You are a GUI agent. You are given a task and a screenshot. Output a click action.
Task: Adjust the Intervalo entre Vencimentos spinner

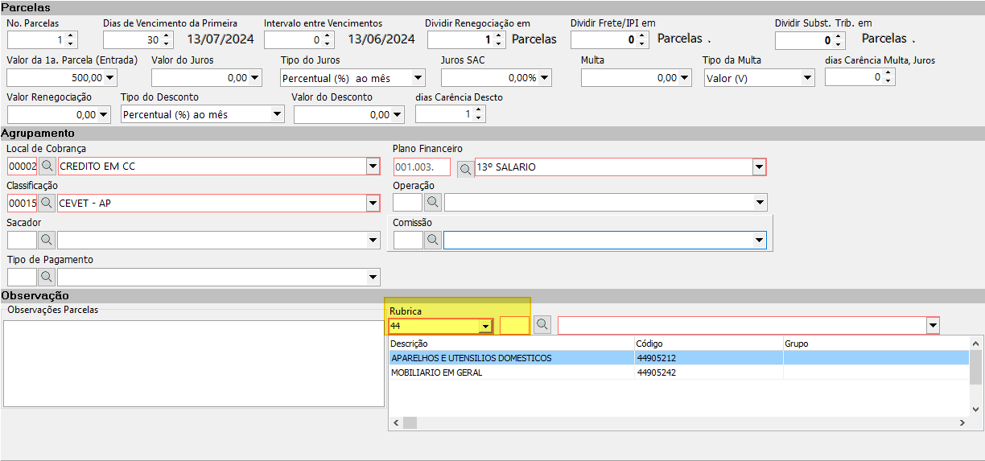tap(328, 39)
